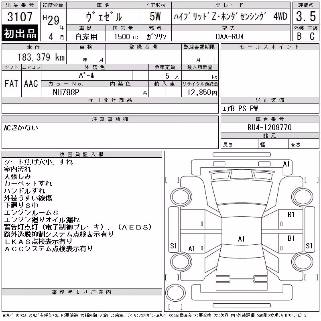The image size is (321, 321).
Task: Click the A1 mark near front bumper
Action: [286, 164]
